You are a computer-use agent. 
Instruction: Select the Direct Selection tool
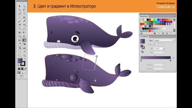point(24,6)
